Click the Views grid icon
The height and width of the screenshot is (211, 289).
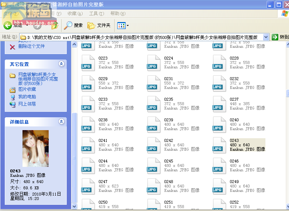coord(121,26)
